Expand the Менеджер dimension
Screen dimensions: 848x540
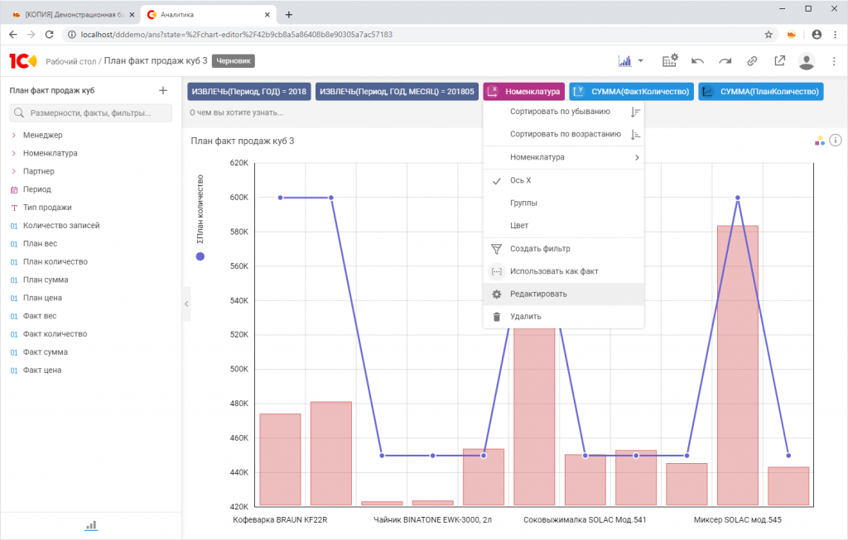coord(14,135)
